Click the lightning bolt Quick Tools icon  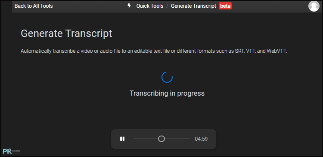129,6
